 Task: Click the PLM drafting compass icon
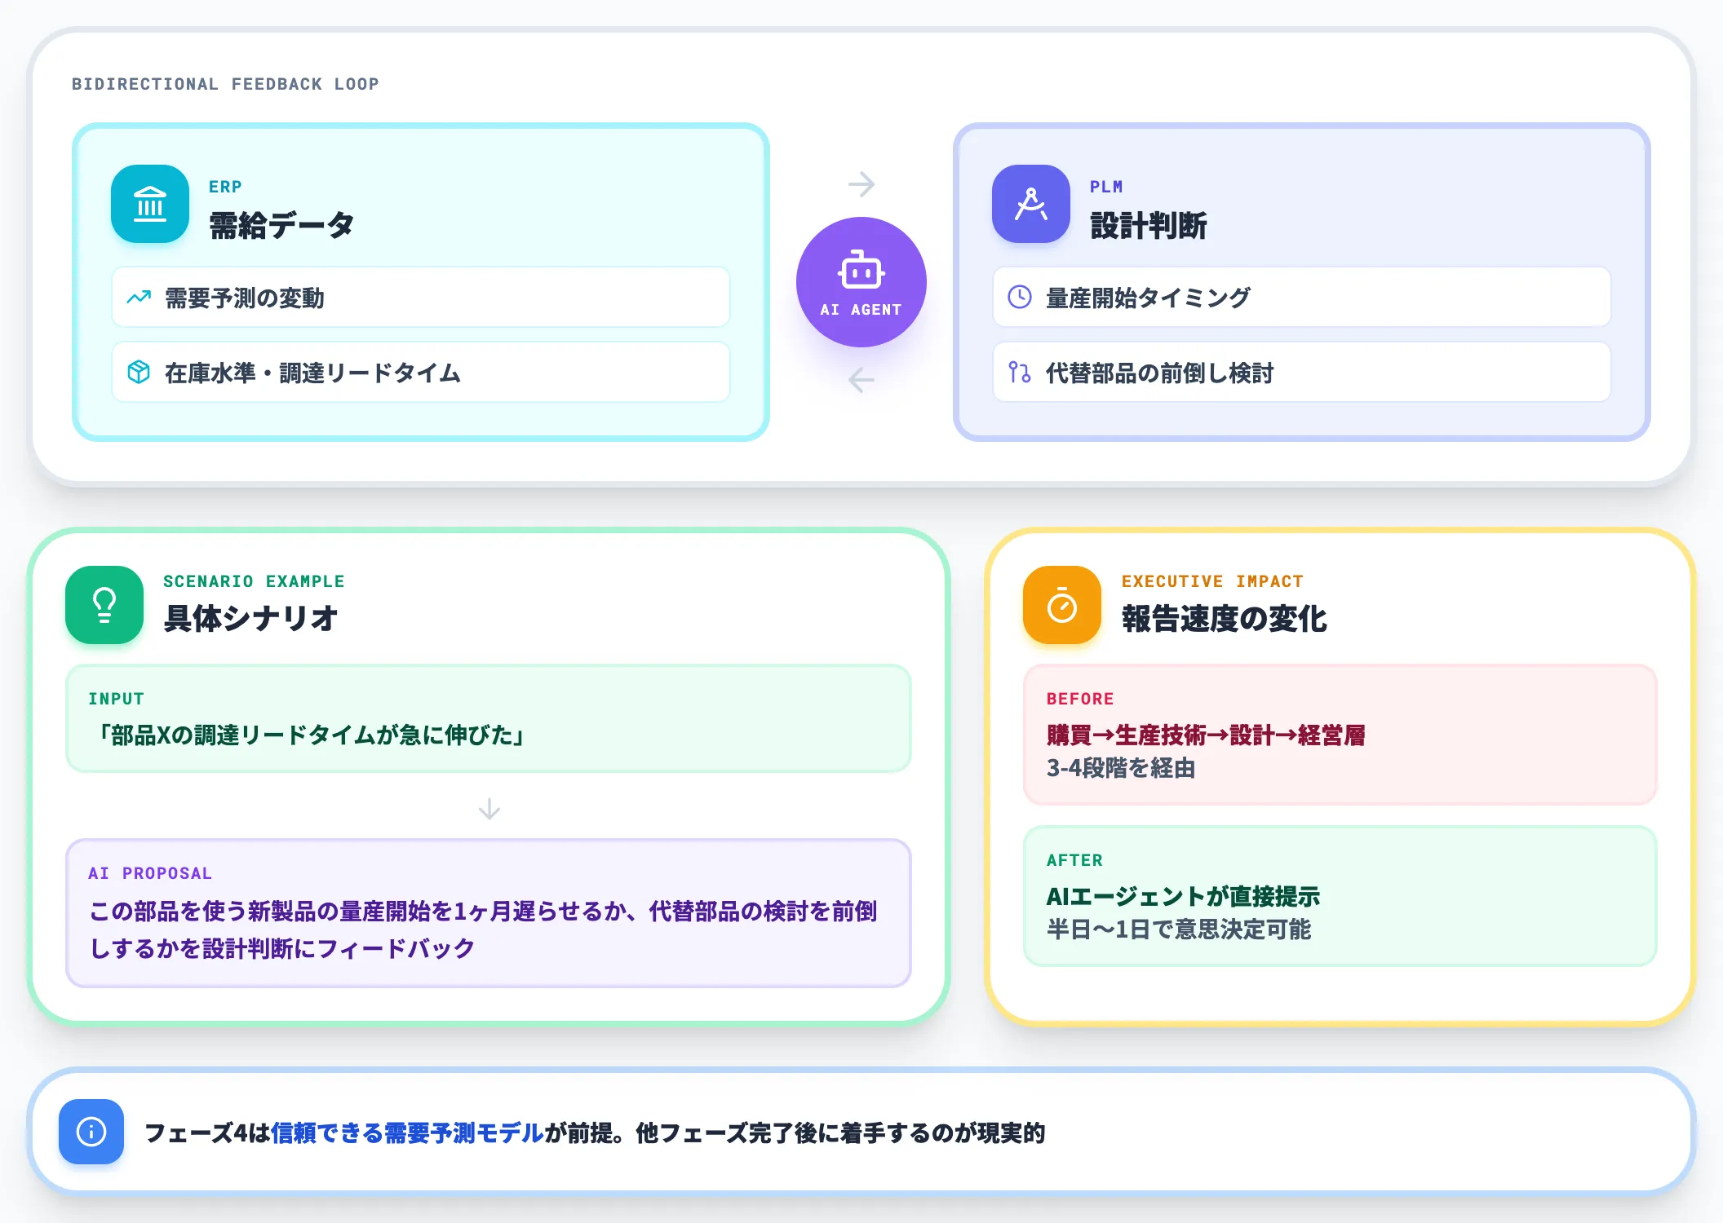point(1031,204)
